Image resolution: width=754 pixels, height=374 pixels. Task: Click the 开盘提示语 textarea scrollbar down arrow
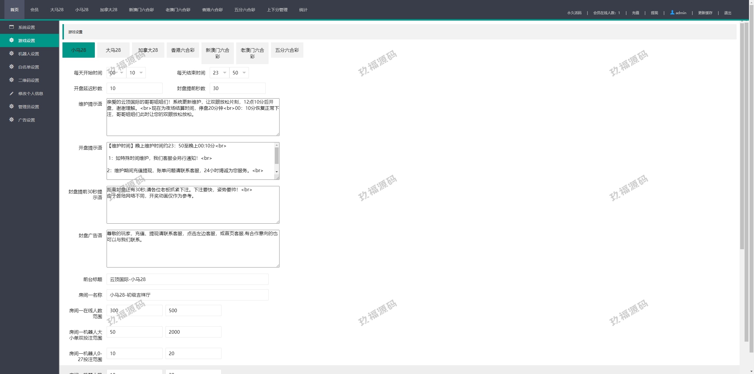(277, 172)
